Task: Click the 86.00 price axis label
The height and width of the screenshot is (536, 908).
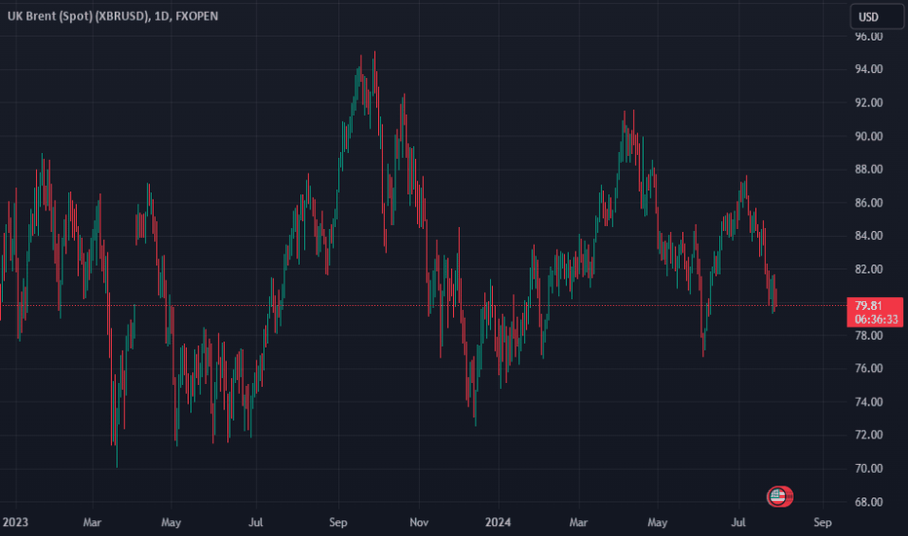Action: [x=869, y=203]
